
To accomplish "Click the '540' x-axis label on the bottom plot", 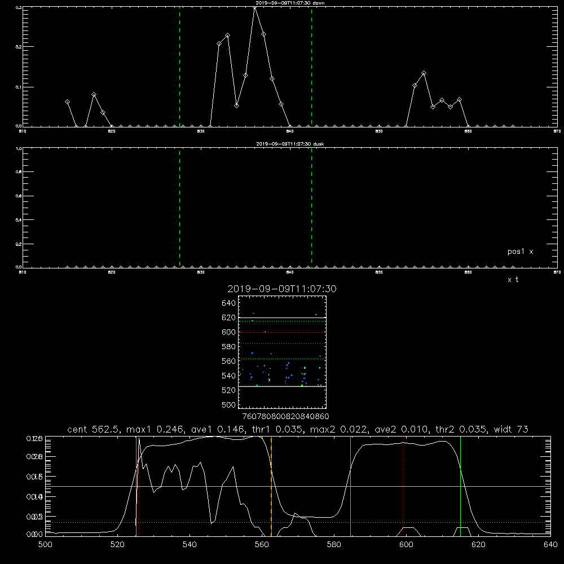I will click(x=190, y=545).
